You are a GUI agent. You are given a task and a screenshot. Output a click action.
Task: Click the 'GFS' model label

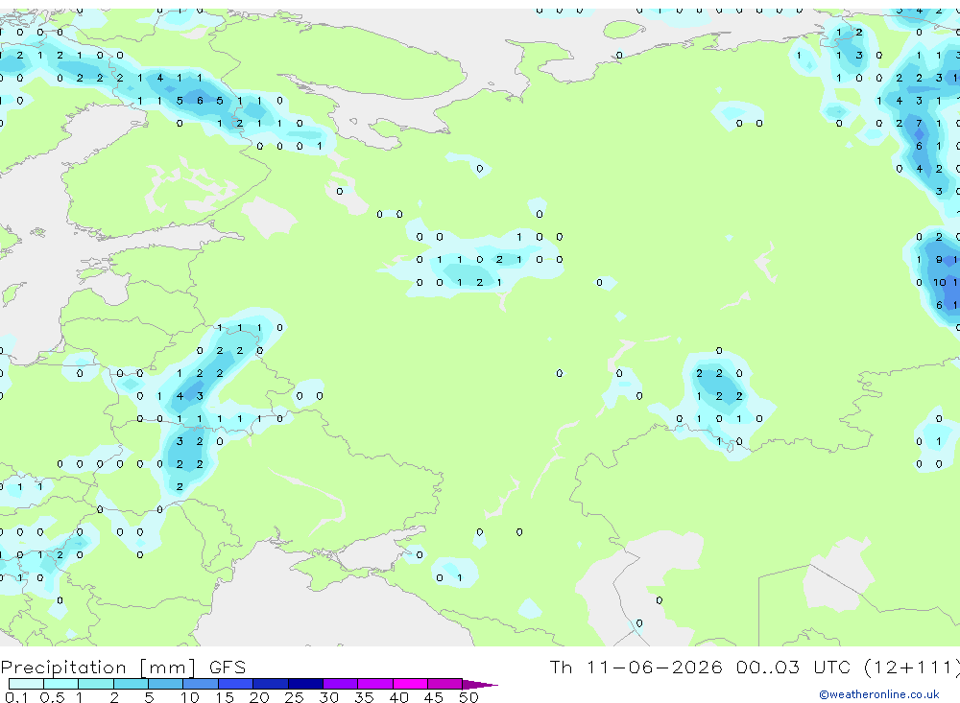[228, 667]
